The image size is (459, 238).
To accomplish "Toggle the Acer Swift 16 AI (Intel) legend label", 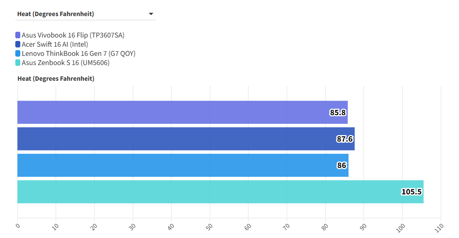I will click(x=55, y=44).
